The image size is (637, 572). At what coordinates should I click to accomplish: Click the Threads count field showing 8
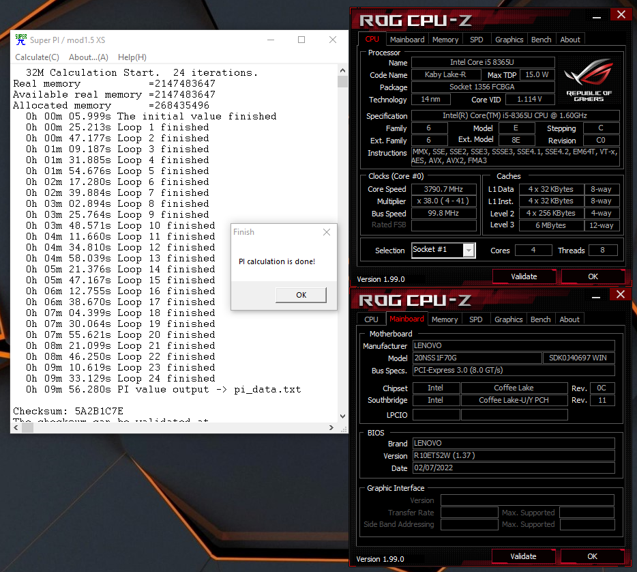[603, 250]
